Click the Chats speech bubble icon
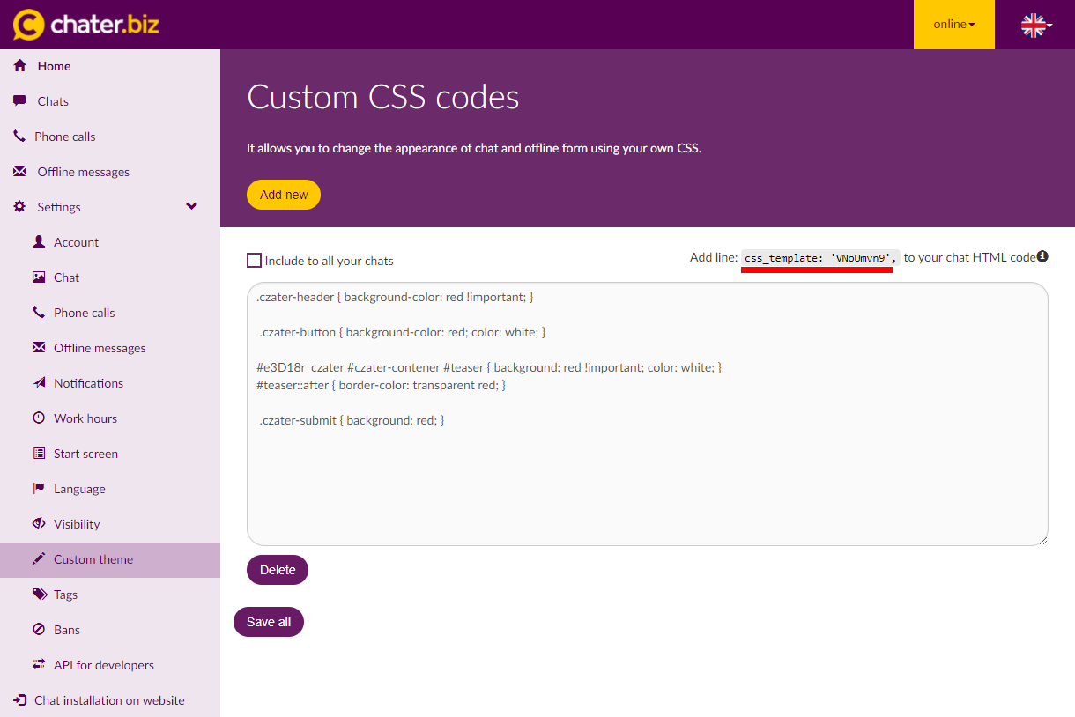1075x717 pixels. point(19,101)
